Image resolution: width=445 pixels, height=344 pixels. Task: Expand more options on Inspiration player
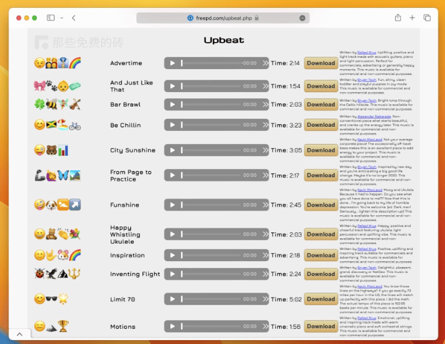[x=265, y=255]
